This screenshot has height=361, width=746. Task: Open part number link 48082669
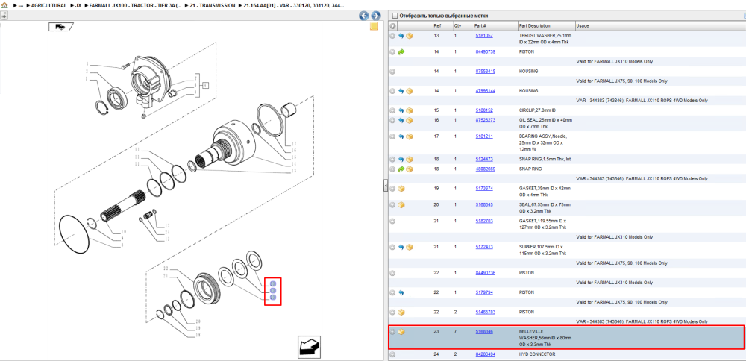[x=486, y=169]
